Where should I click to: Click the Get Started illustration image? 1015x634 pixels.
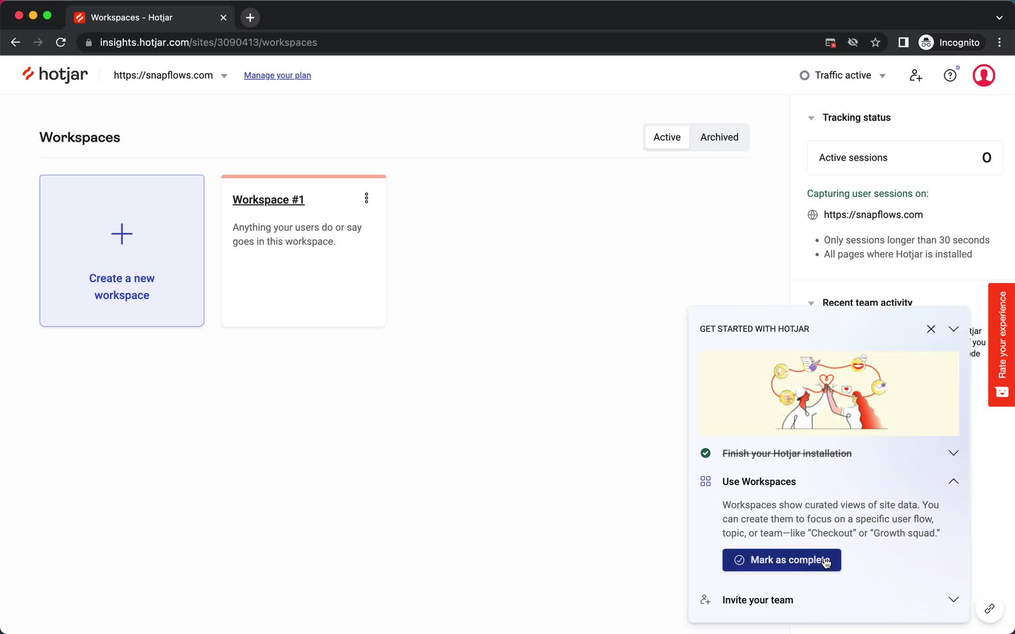(829, 394)
